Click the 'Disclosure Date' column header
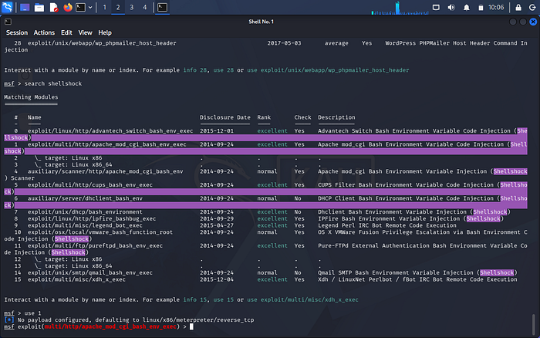Screen dimensions: 540x338 (x=225, y=117)
